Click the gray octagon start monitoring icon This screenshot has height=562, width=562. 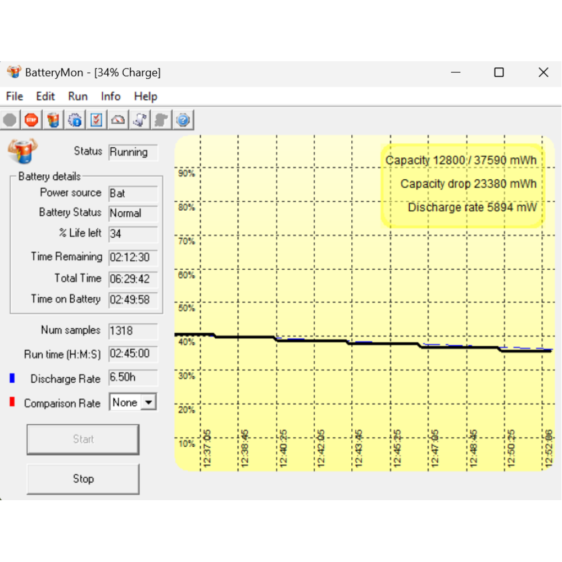pos(10,120)
